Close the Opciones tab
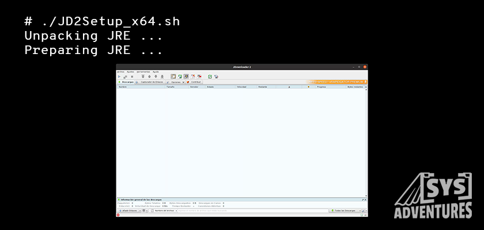Viewport: 484px width, 230px height. 183,83
